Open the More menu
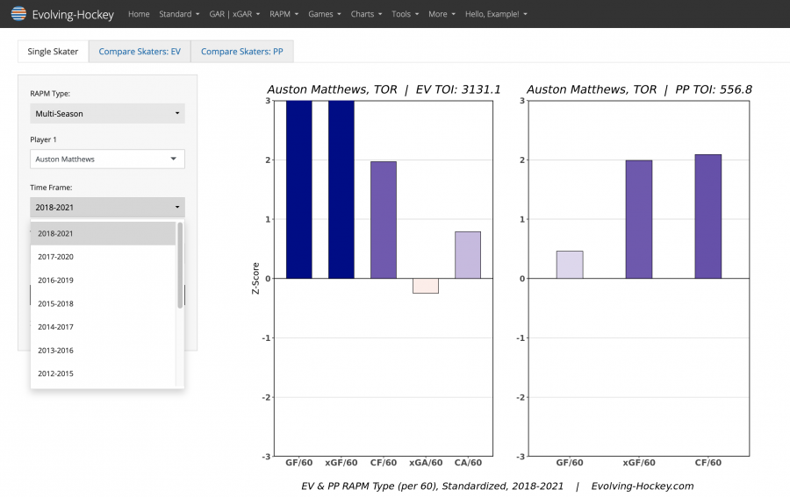 [x=442, y=14]
